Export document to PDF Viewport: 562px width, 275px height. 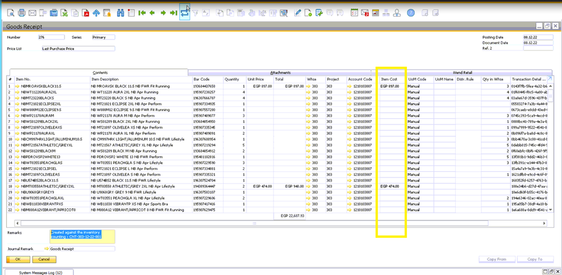click(x=85, y=13)
